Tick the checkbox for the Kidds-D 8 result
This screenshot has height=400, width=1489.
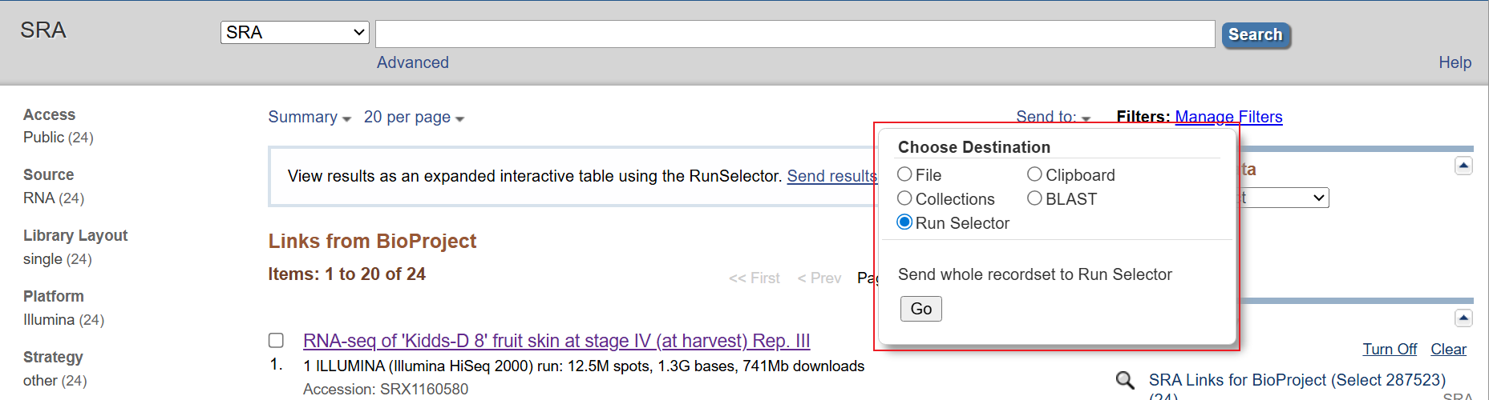pyautogui.click(x=276, y=341)
